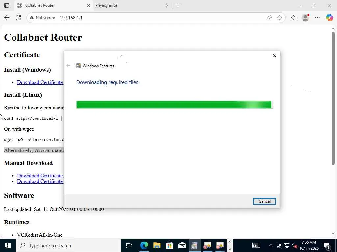Click the Not secure warning indicator
Viewport: 337px width, 252px height.
(x=42, y=18)
